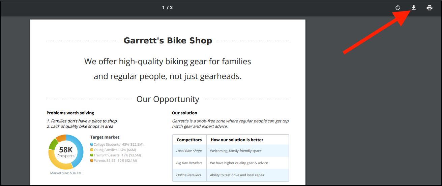Click the orange Parents 35-55 legend swatch
Image resolution: width=442 pixels, height=186 pixels.
(92, 161)
